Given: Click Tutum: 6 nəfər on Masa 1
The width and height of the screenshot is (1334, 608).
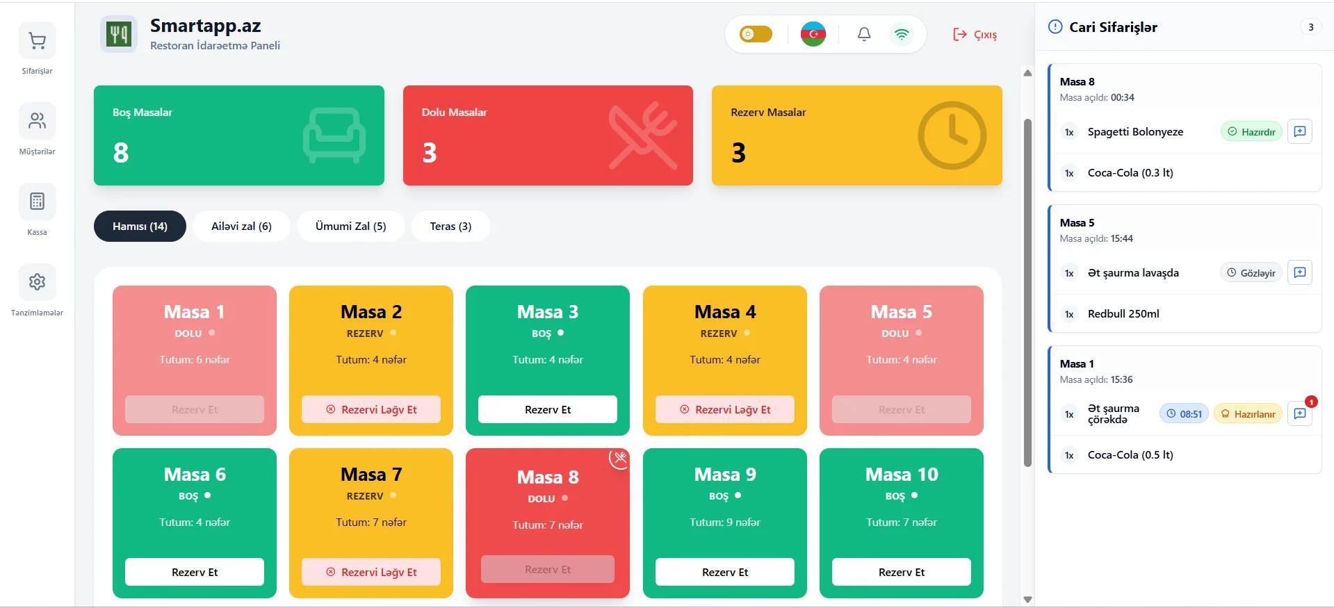Looking at the screenshot, I should (195, 360).
